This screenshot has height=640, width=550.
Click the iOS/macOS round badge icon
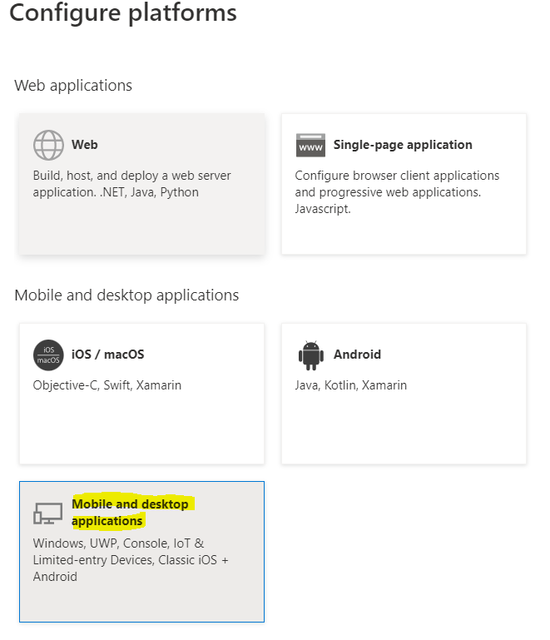pos(48,355)
